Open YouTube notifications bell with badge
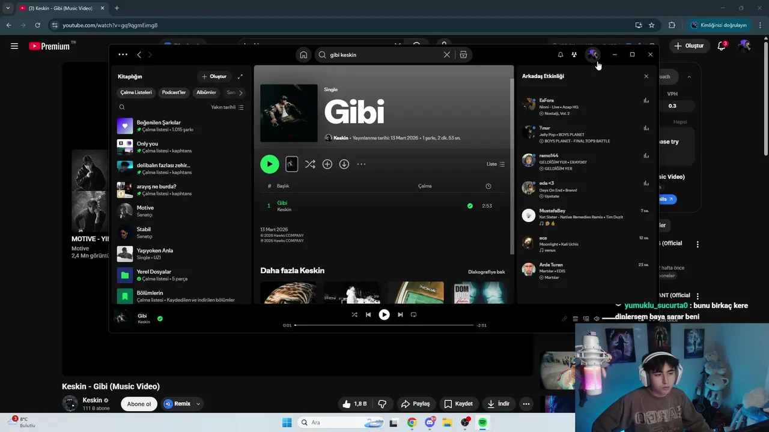Viewport: 769px width, 432px height. click(x=722, y=46)
